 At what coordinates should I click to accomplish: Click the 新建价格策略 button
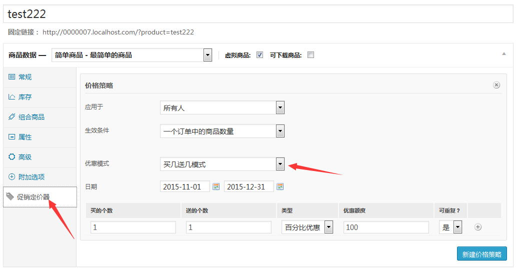(x=482, y=254)
